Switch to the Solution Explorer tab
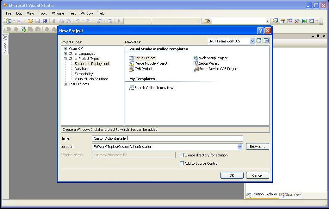 (x=262, y=195)
